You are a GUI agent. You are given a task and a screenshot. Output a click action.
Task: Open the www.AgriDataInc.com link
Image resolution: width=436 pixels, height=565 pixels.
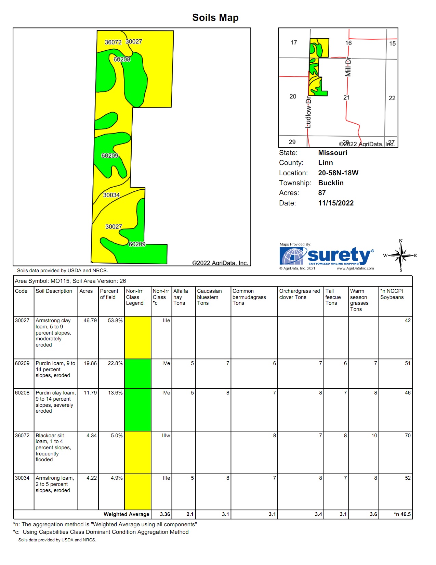pos(355,268)
